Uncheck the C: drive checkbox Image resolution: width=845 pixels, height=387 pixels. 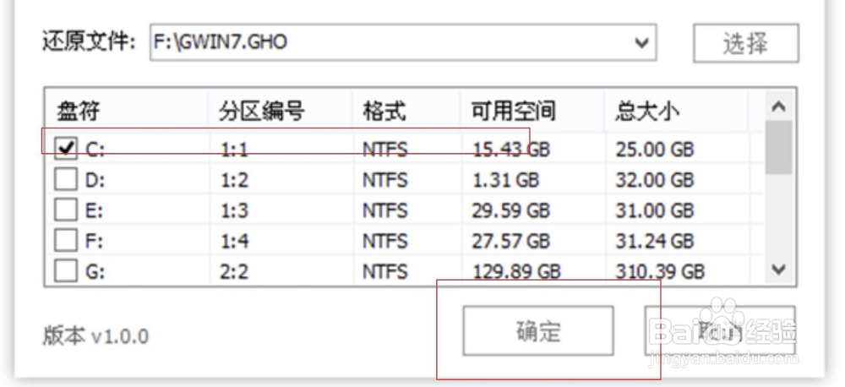click(66, 148)
